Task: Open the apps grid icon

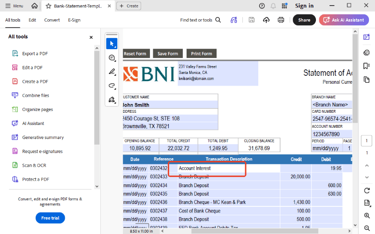Action: (285, 6)
